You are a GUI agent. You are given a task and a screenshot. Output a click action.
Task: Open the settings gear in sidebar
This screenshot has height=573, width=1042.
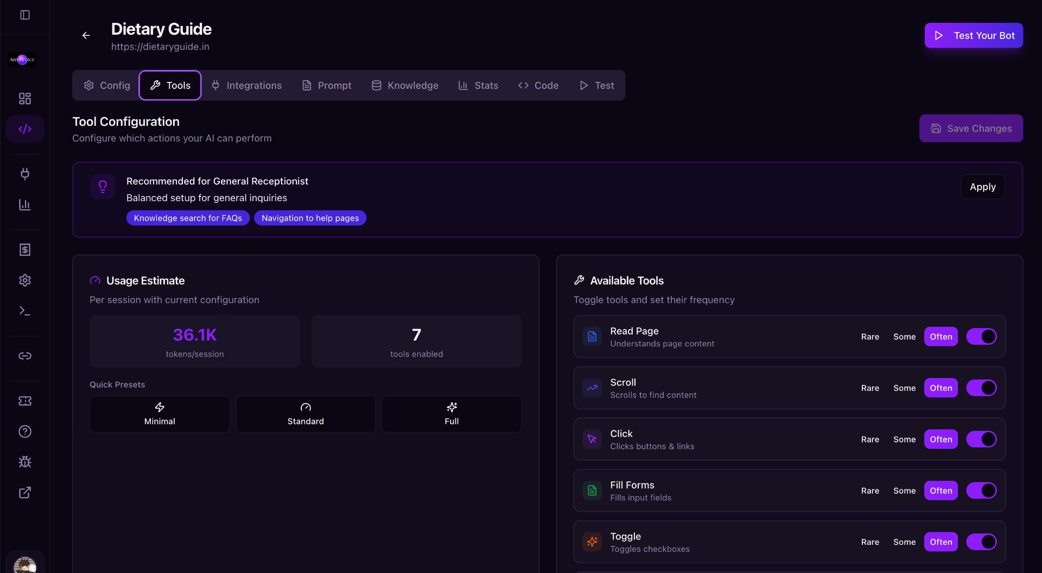25,280
